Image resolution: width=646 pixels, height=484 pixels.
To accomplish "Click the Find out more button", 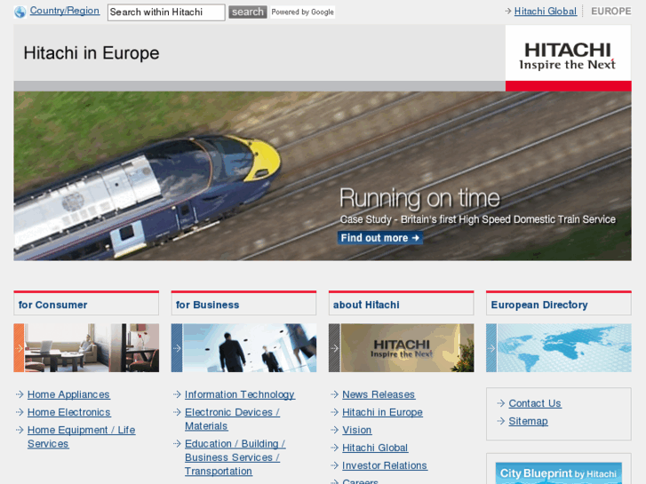I will (x=379, y=238).
